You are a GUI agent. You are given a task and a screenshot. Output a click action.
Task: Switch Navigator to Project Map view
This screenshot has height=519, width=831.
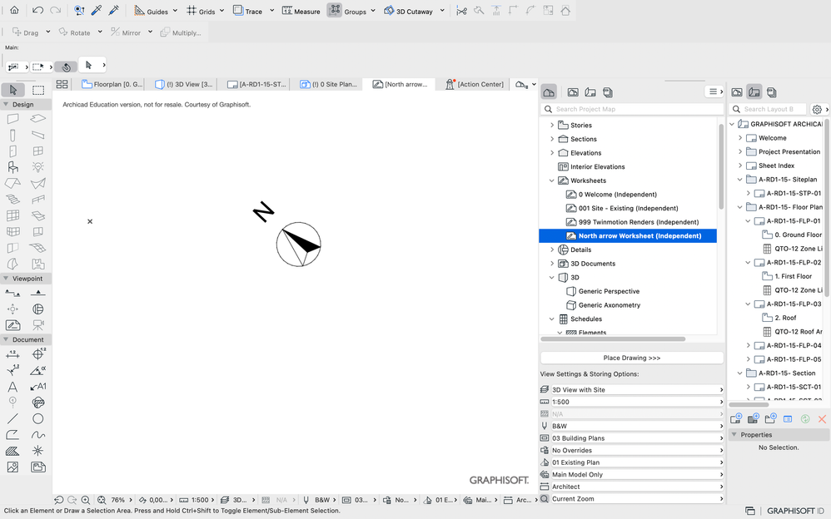tap(549, 92)
